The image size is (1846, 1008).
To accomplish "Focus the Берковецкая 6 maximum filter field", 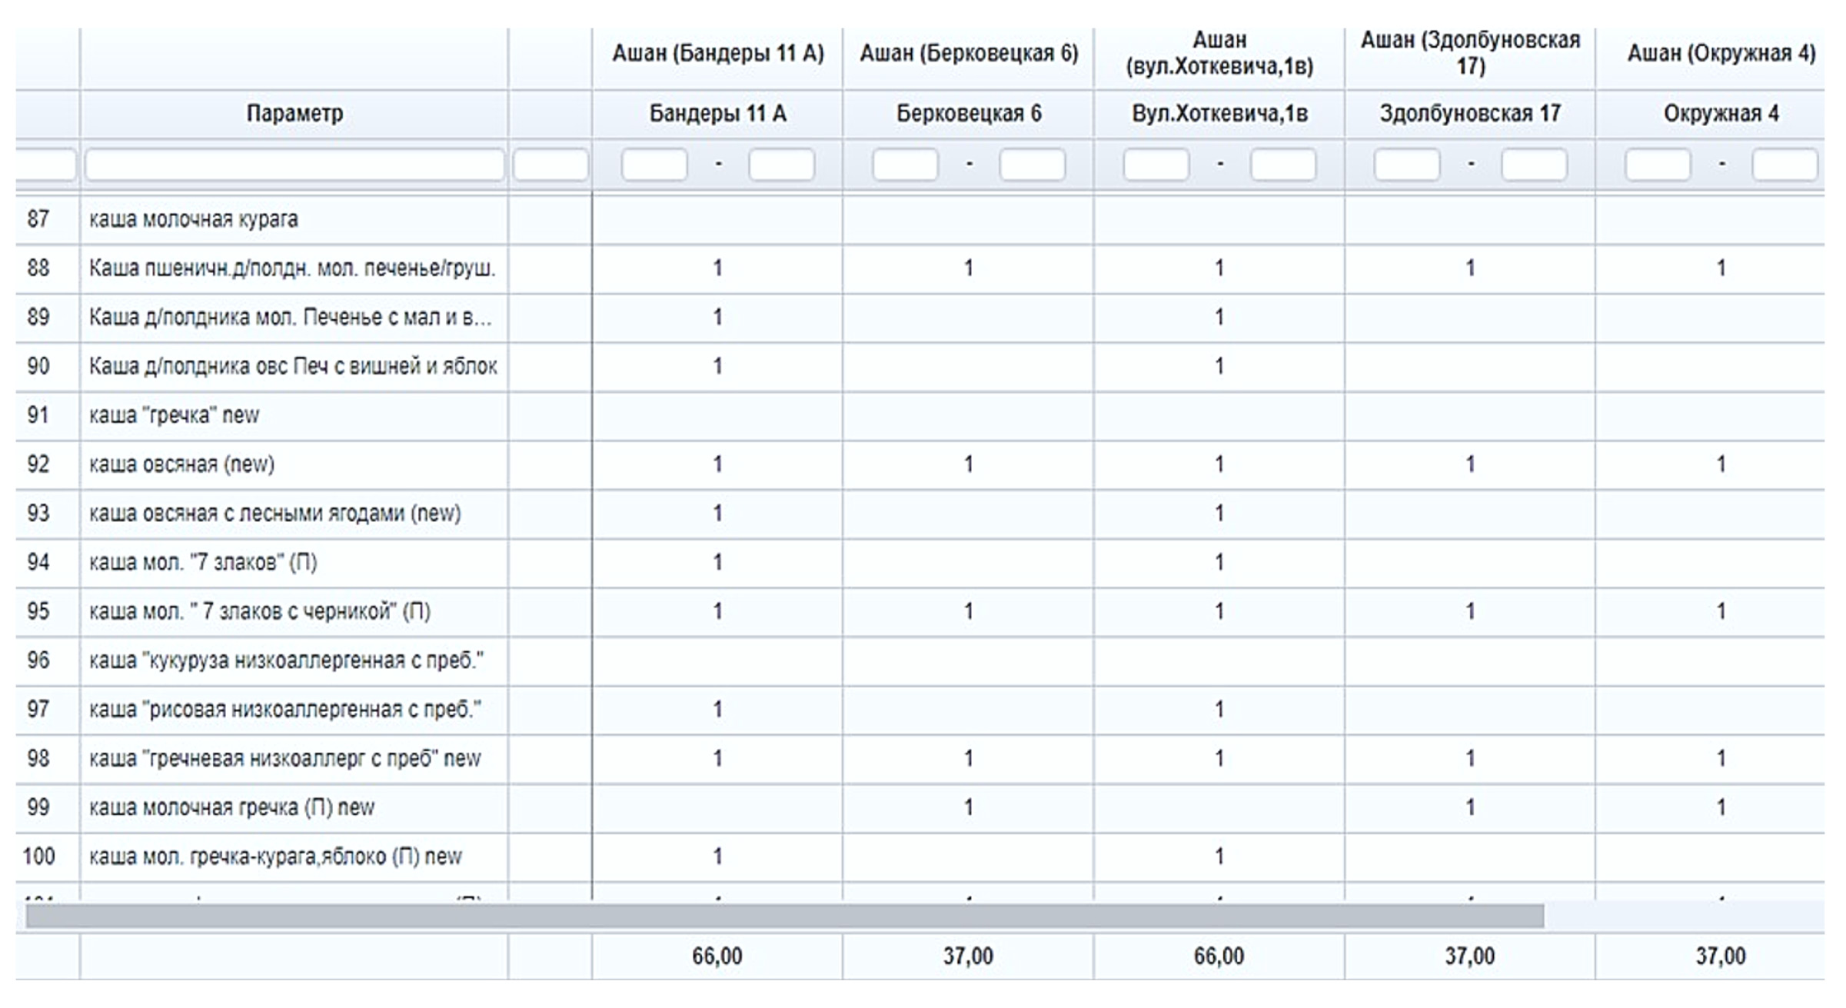I will (1033, 165).
